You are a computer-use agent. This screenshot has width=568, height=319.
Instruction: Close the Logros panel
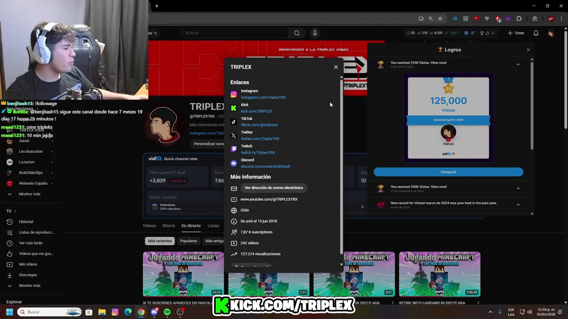[528, 50]
